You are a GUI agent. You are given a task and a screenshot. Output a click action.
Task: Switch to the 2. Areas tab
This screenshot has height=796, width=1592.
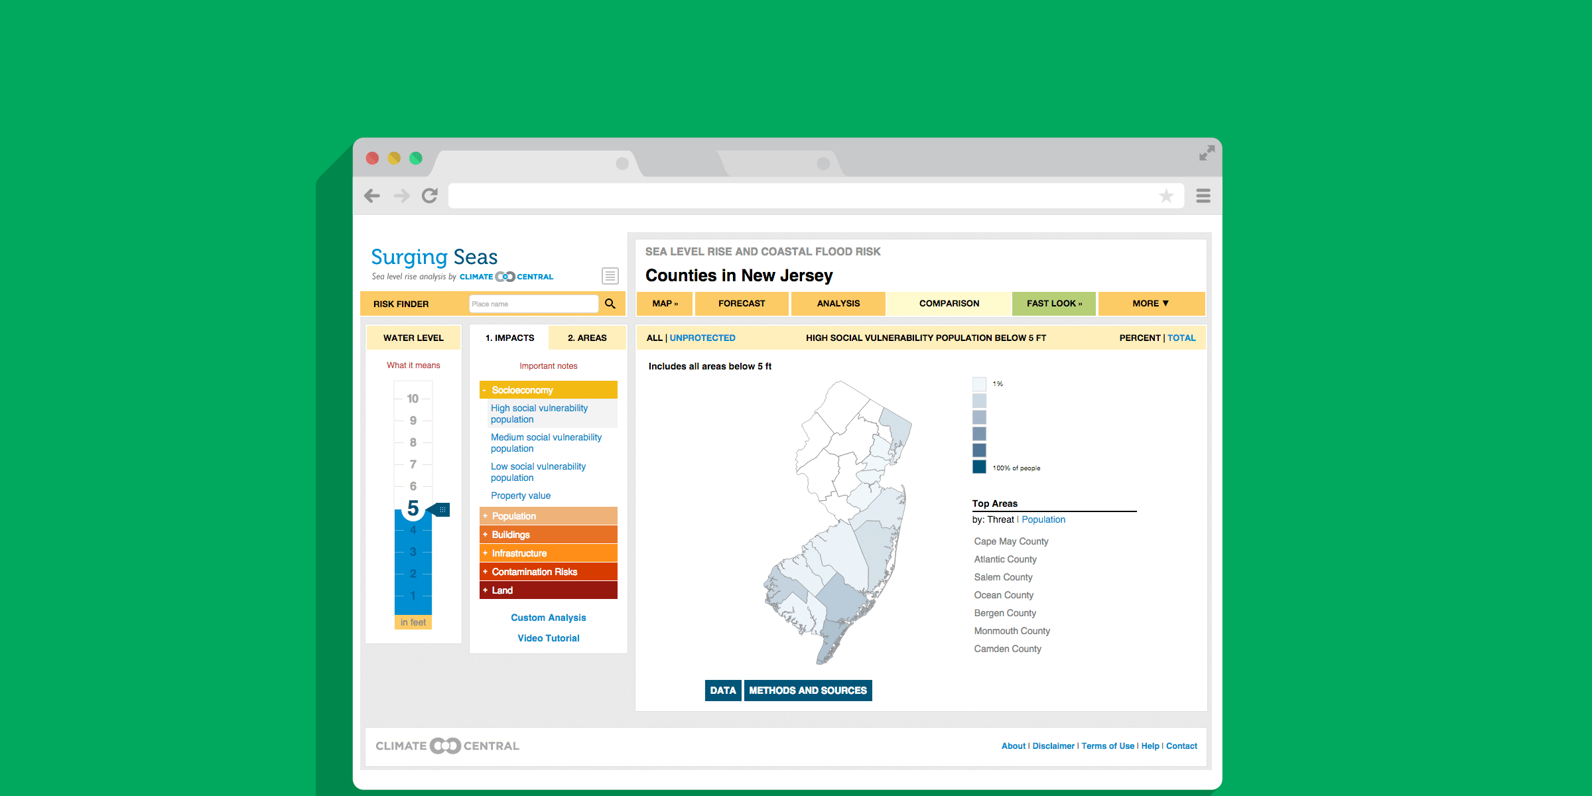(587, 338)
